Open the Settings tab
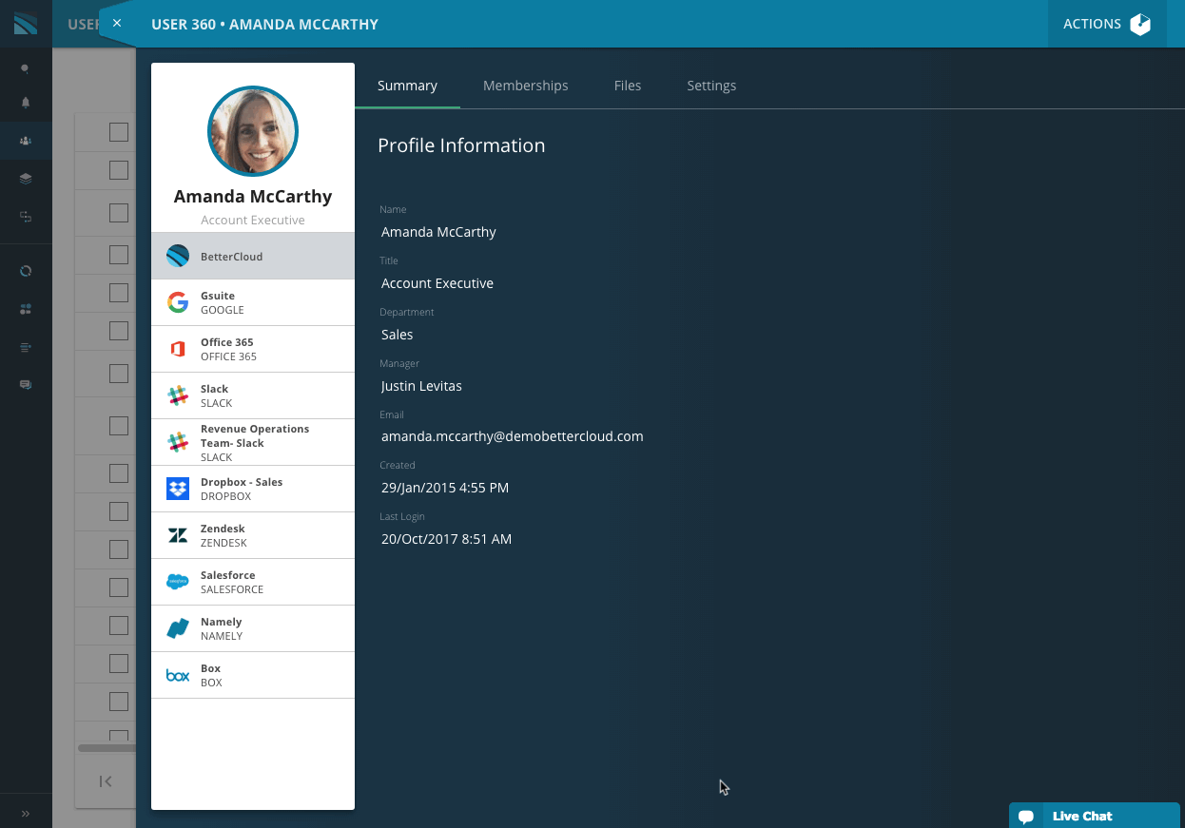The image size is (1185, 828). pyautogui.click(x=711, y=86)
